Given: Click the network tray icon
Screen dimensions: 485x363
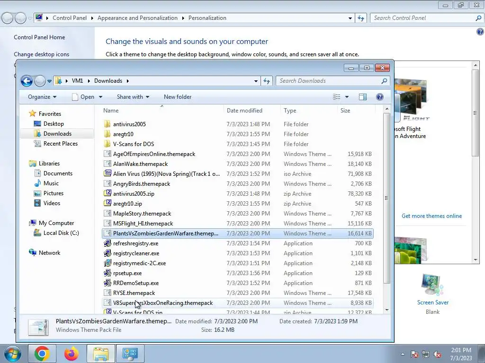Looking at the screenshot, I should (426, 354).
